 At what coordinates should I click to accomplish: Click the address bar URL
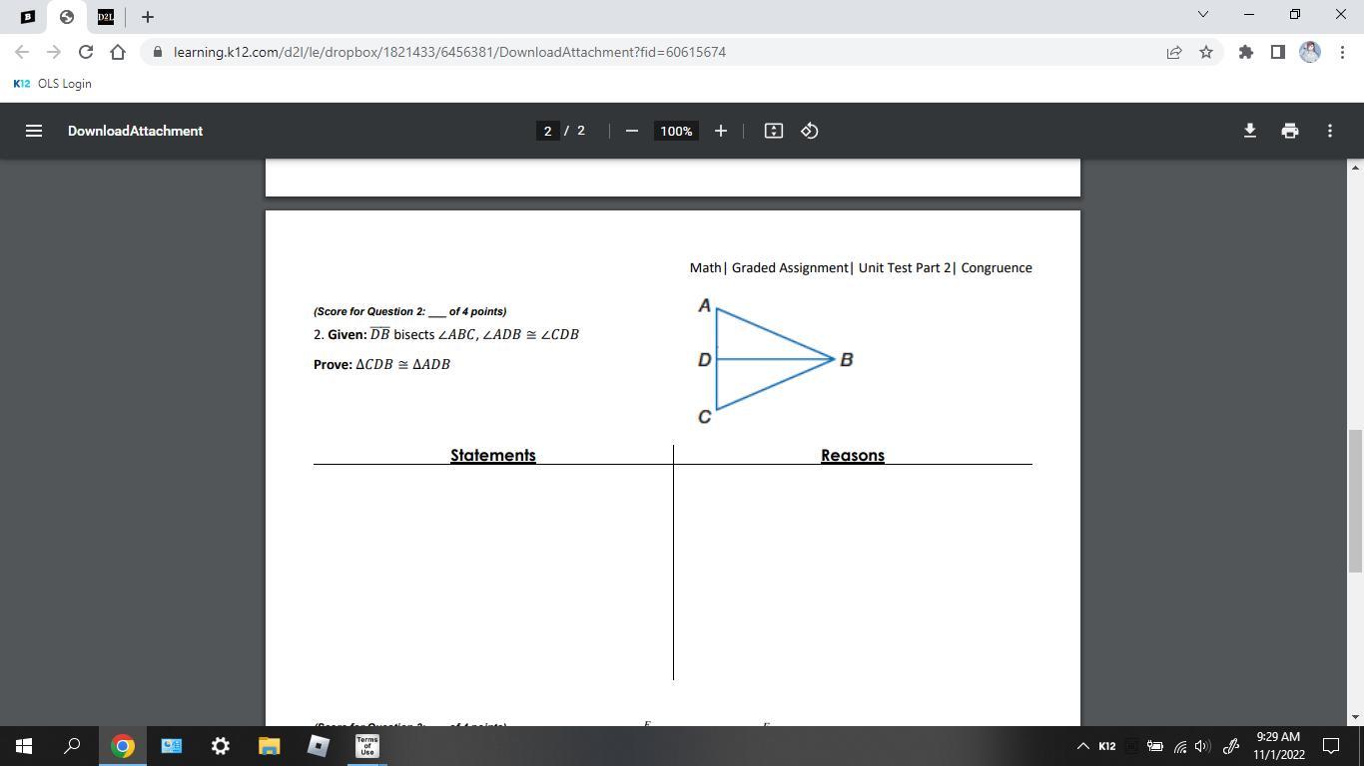tap(449, 52)
